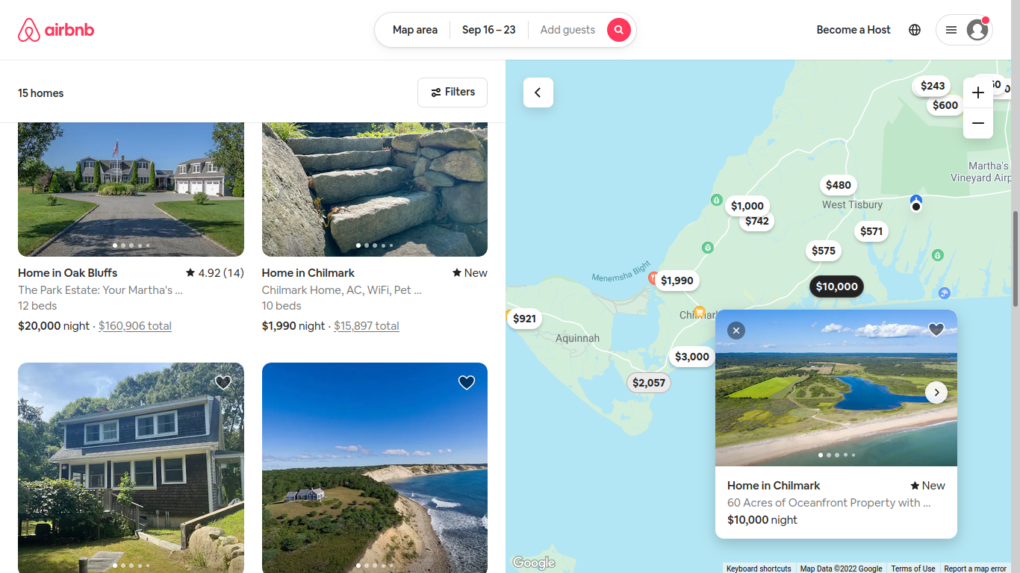This screenshot has width=1020, height=573.
Task: Click the Oak Bluffs estate photo
Action: pyautogui.click(x=131, y=190)
